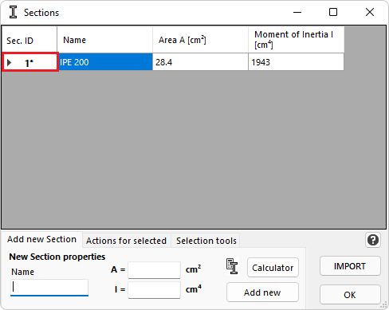The height and width of the screenshot is (310, 389).
Task: Switch to Actions for selected tab
Action: (x=126, y=241)
